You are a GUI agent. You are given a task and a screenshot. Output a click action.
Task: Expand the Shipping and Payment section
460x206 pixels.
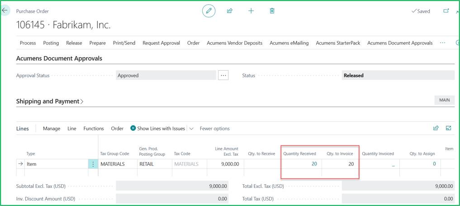pyautogui.click(x=50, y=101)
